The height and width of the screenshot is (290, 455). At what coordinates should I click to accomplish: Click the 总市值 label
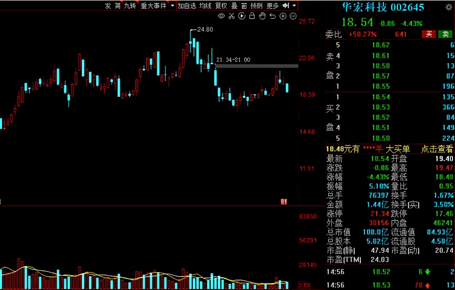pos(338,232)
